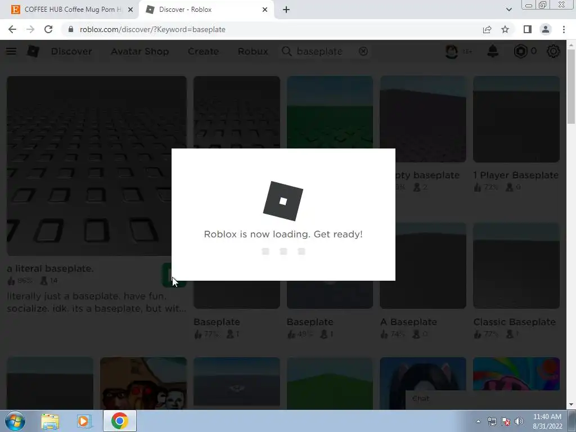Expand the tab search dropdown arrow
Screen dimensions: 576x432
coord(508,10)
